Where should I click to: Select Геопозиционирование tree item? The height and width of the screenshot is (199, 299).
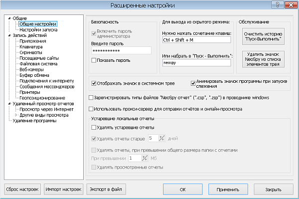coord(42,98)
